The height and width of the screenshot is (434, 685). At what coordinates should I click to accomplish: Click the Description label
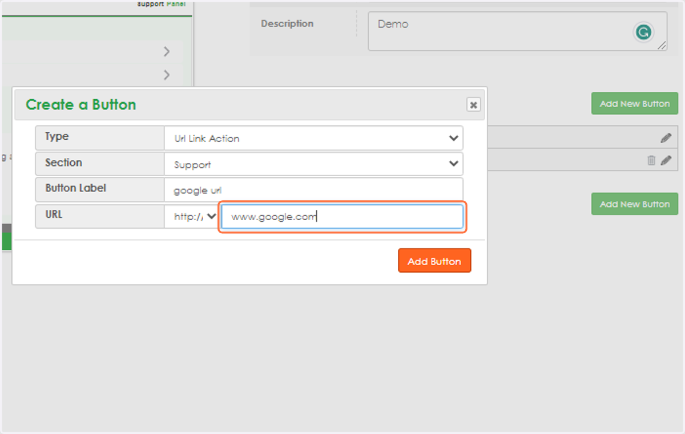[x=287, y=24]
